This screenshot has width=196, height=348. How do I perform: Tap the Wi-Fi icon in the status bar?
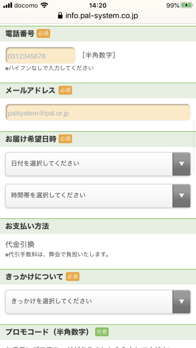45,5
